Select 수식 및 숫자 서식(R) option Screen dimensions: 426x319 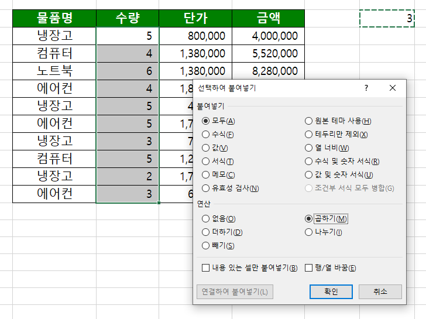[x=308, y=162]
